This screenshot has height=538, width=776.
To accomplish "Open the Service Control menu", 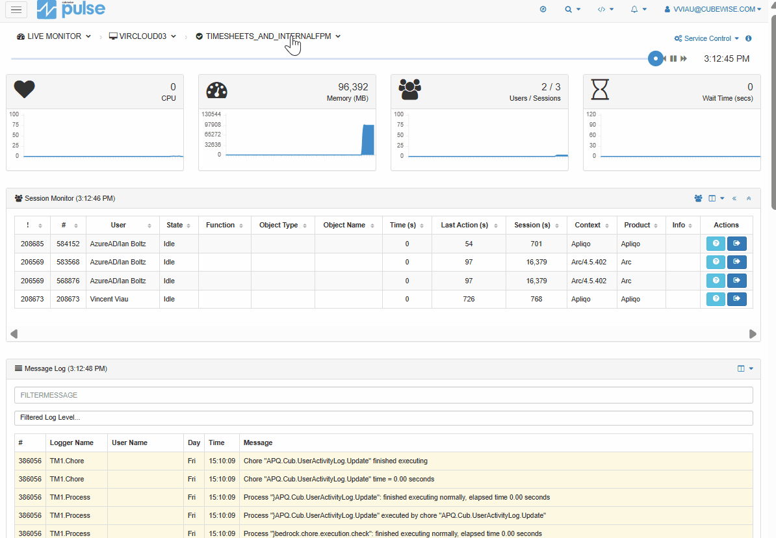I will pos(707,38).
